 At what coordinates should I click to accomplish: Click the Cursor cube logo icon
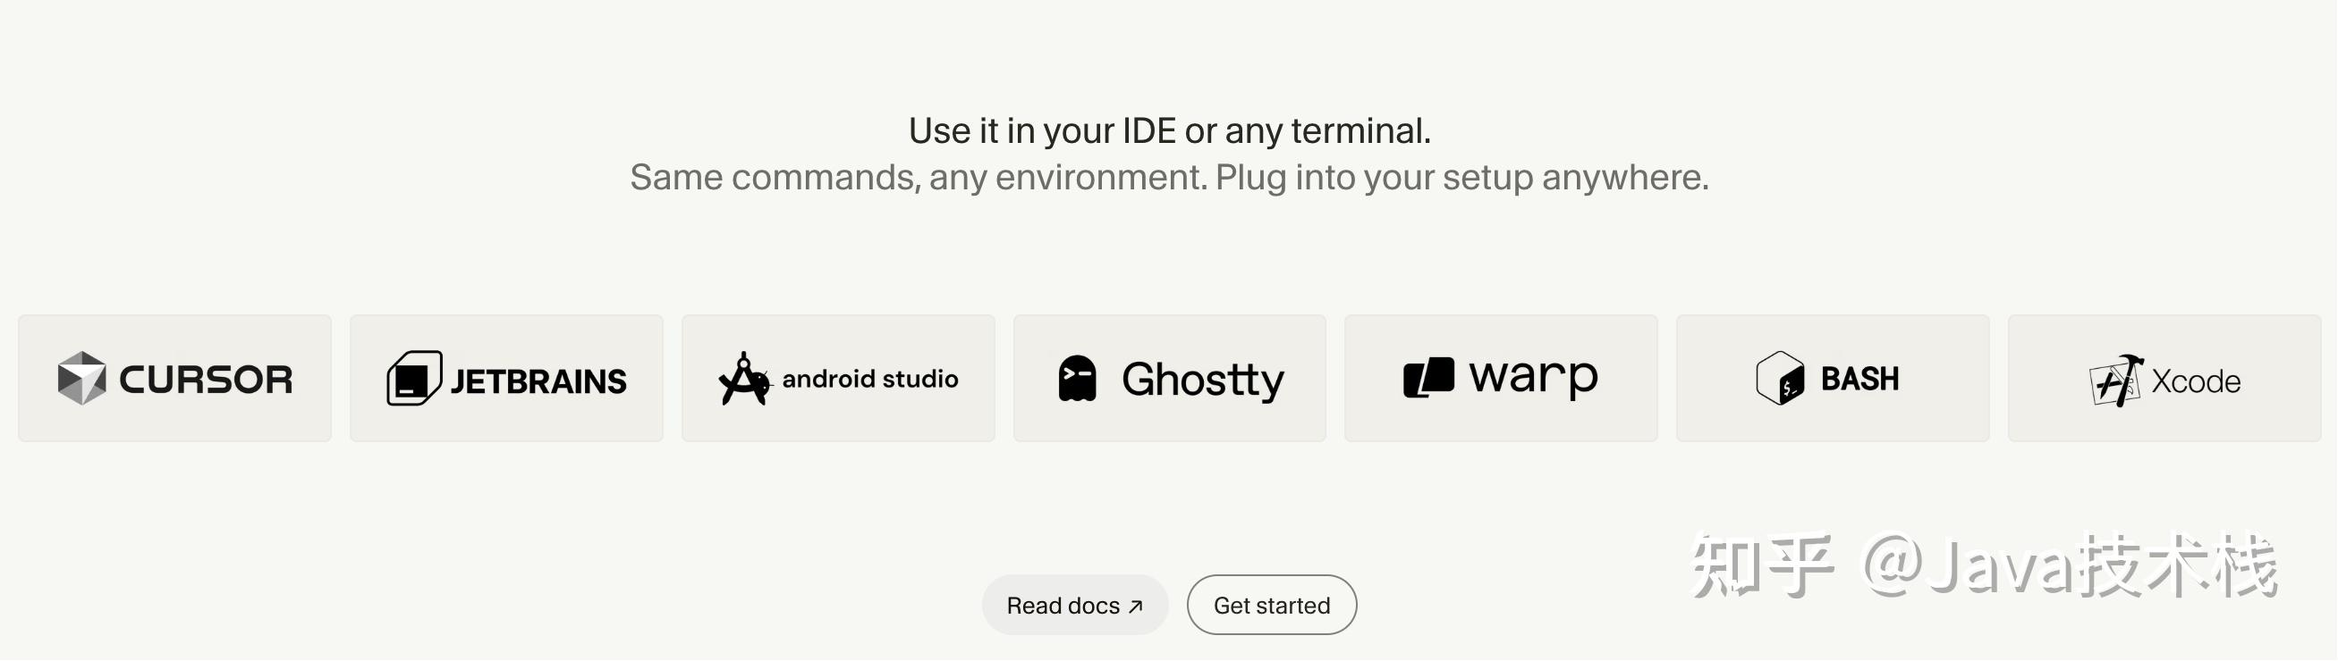pos(81,377)
